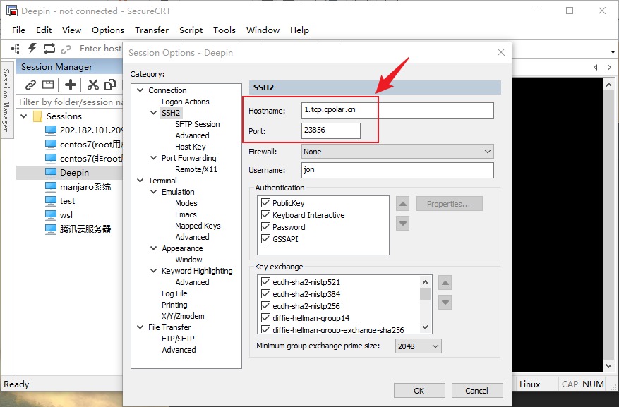Move authentication method down with arrow button
Viewport: 619px width, 407px height.
[402, 223]
